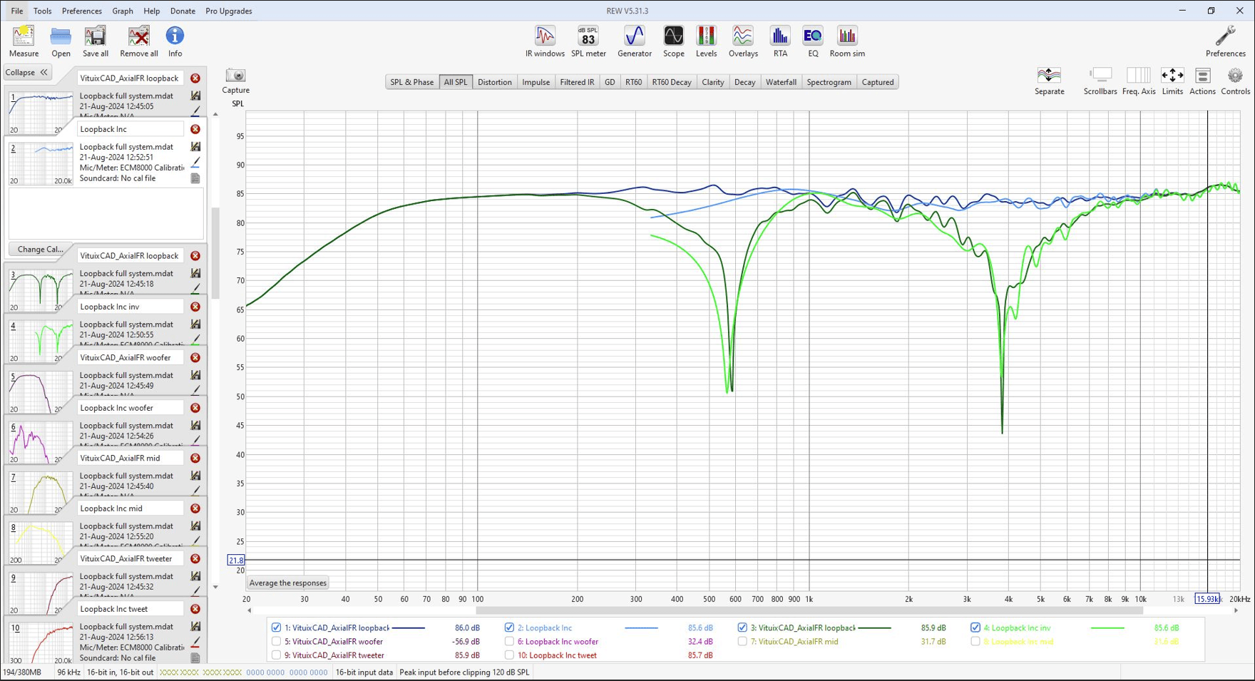
Task: Uncheck trace 1 VituixCAD_AxialFR loopback
Action: coord(276,628)
